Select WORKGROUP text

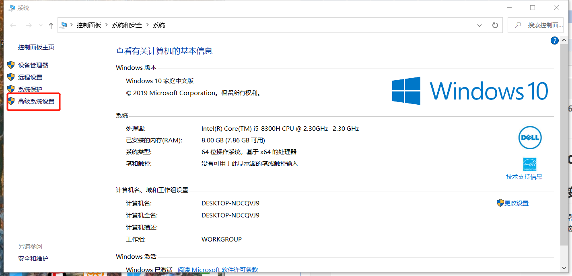click(x=222, y=239)
